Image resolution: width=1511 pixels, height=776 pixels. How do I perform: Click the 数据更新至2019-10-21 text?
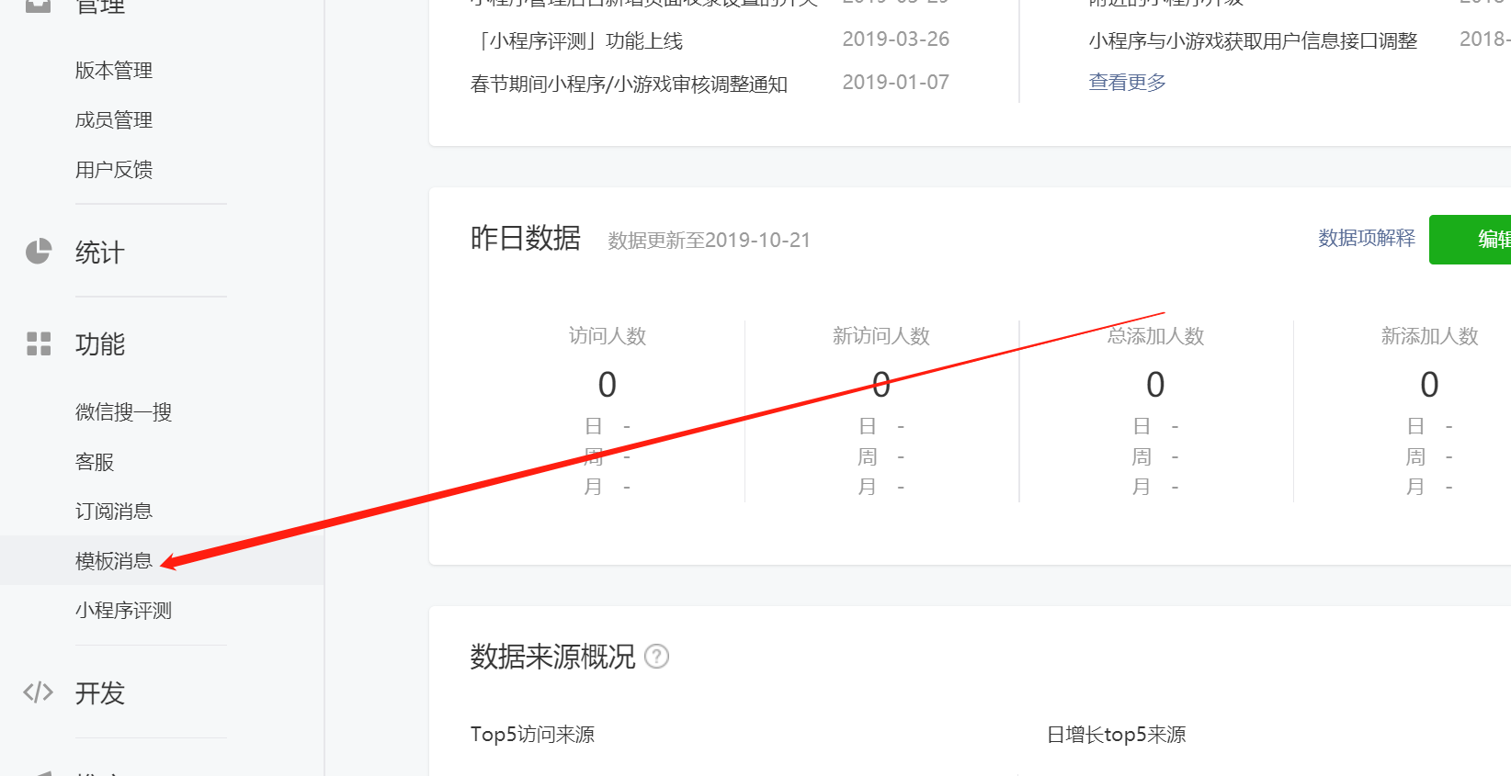tap(709, 241)
